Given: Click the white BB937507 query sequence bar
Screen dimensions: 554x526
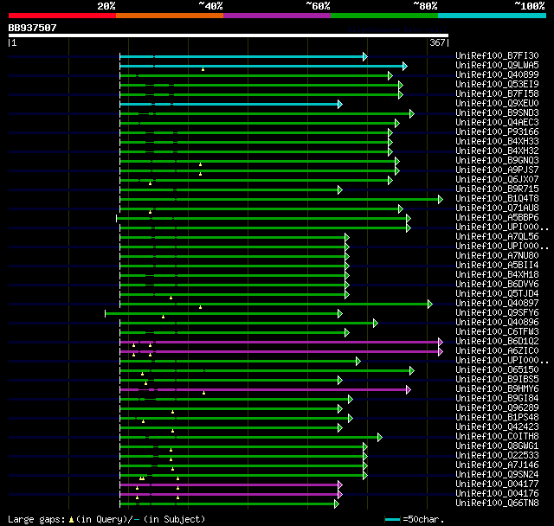Looking at the screenshot, I should (229, 35).
